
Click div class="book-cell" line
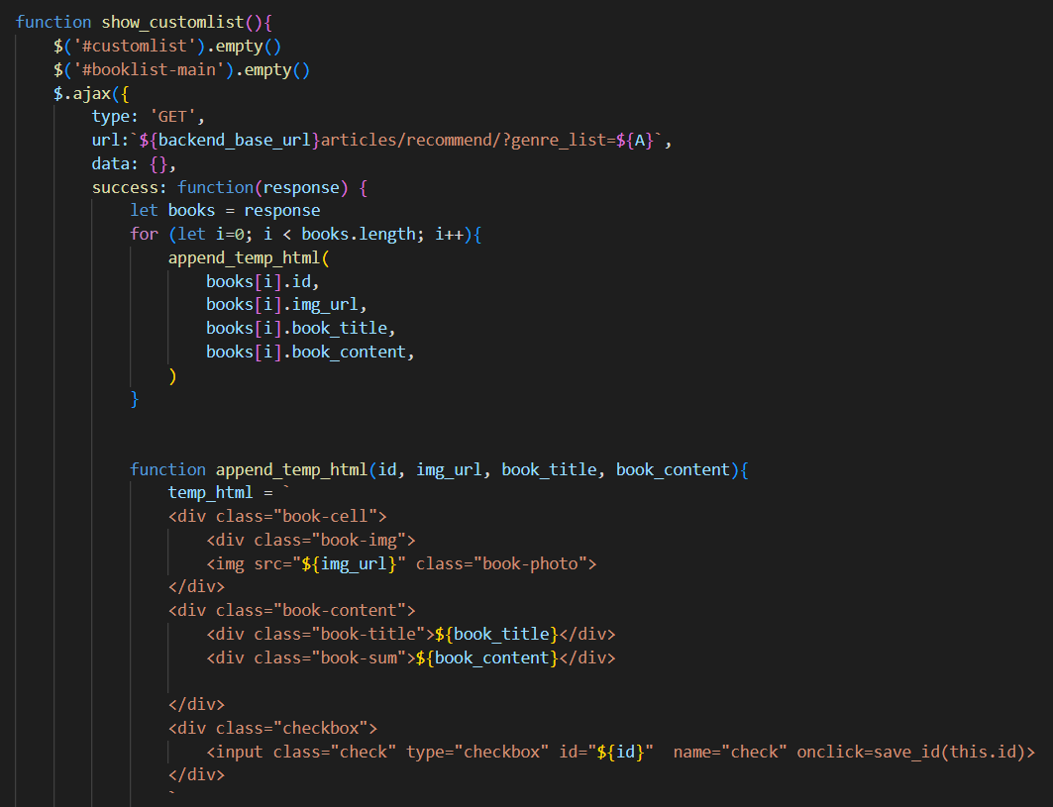point(277,516)
